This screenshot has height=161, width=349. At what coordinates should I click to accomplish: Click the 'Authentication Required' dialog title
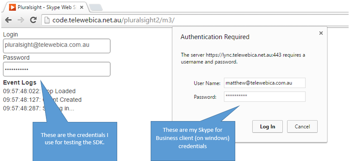pyautogui.click(x=215, y=37)
